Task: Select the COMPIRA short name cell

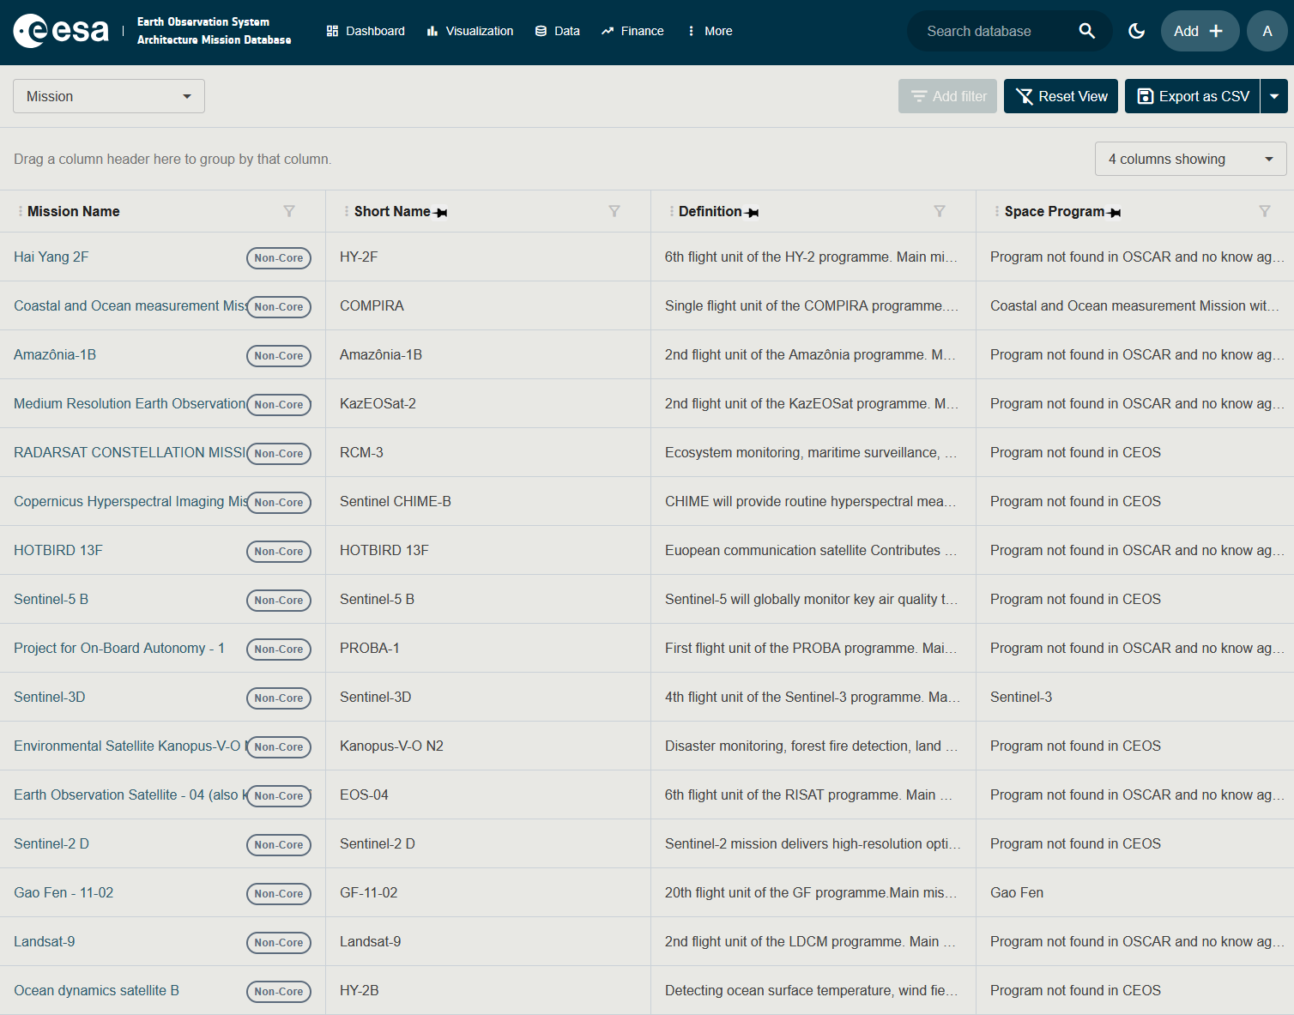Action: 488,305
